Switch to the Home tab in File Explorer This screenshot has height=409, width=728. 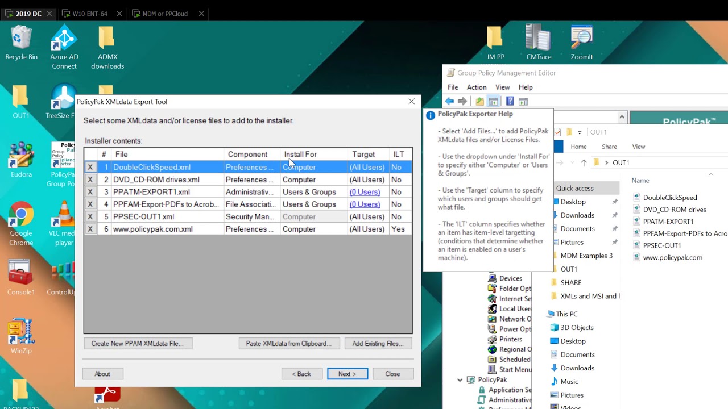[x=578, y=147]
